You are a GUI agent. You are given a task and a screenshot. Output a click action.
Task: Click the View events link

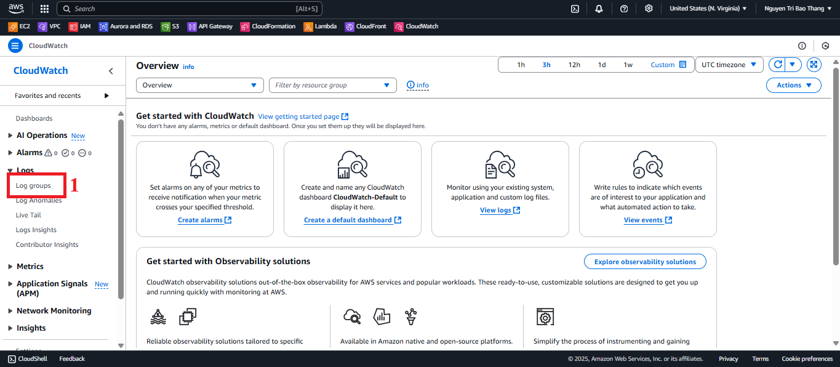point(648,220)
